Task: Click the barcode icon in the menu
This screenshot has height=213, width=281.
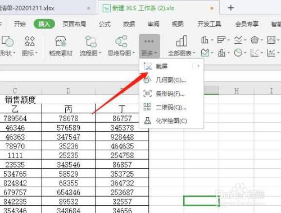Action: click(147, 93)
